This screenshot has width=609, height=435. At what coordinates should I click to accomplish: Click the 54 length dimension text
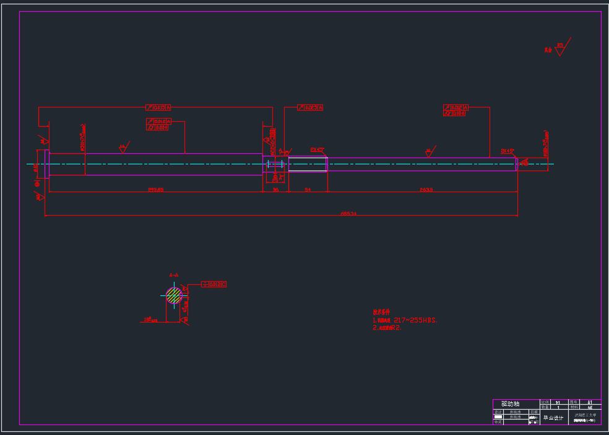click(x=308, y=190)
